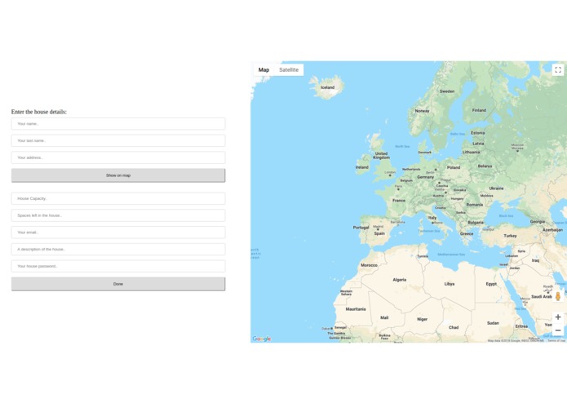Viewport: 567px width, 403px height.
Task: Click the Mauritania label on map
Action: (356, 309)
